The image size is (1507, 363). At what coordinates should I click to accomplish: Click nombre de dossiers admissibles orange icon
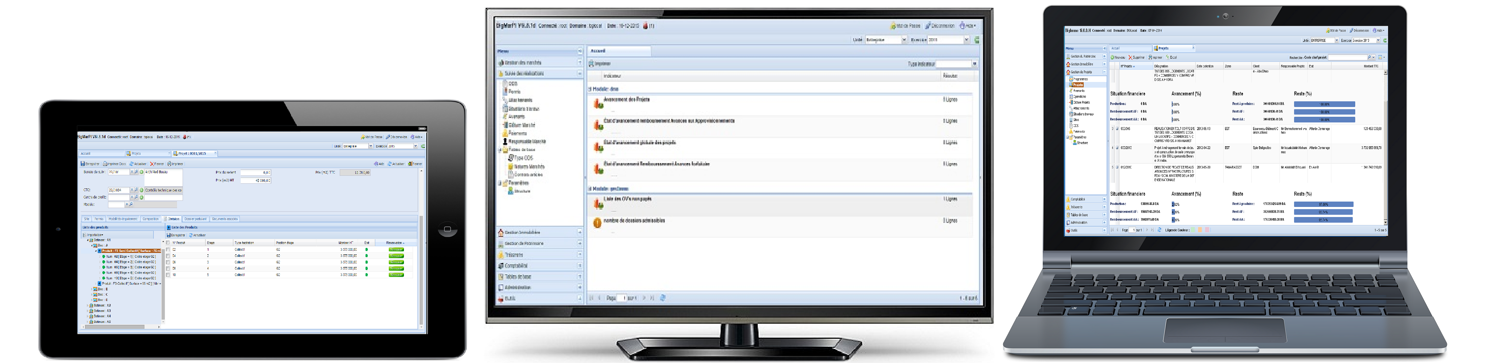597,222
